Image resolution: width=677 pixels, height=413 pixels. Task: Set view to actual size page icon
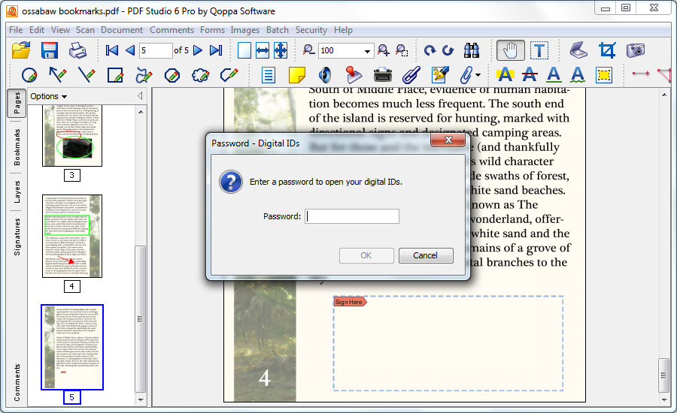[x=244, y=50]
